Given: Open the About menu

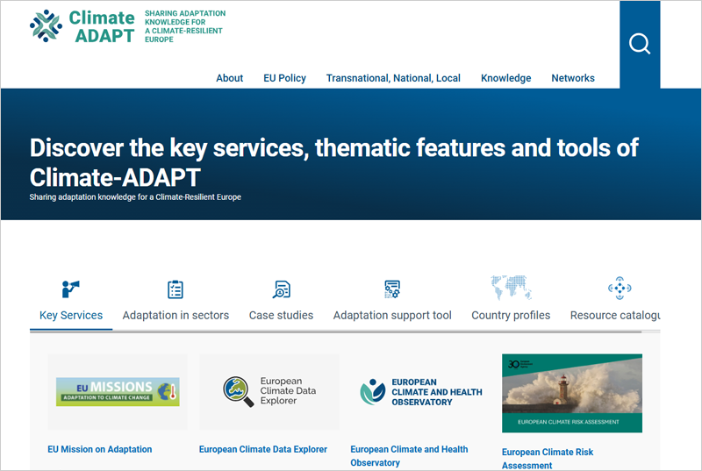Looking at the screenshot, I should tap(230, 78).
